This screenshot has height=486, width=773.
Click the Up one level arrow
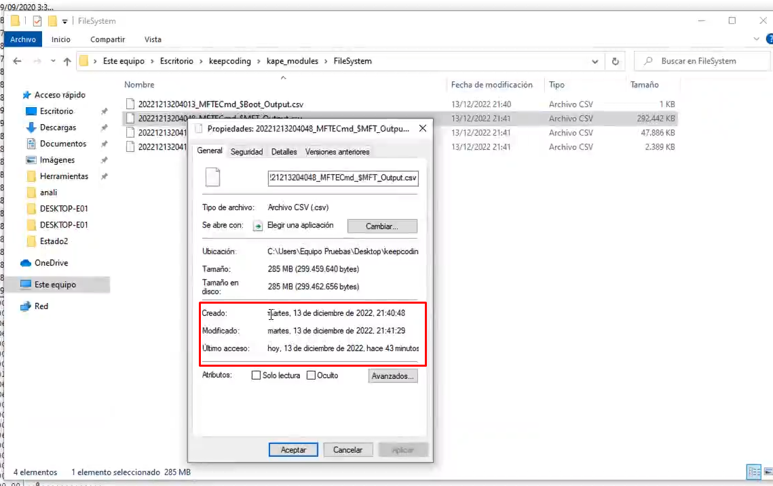coord(67,61)
